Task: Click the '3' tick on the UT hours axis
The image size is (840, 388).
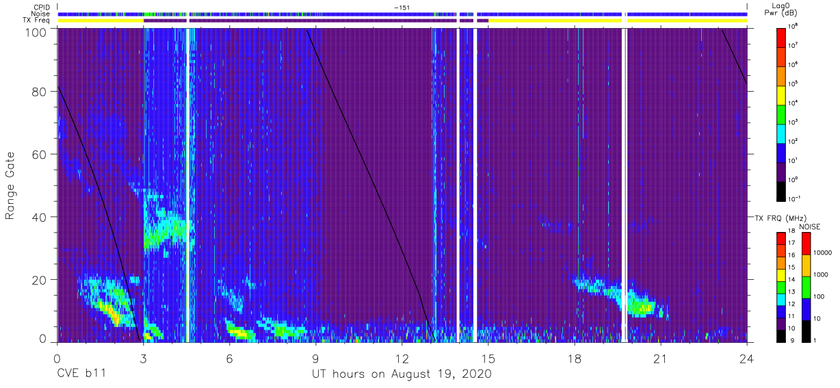Action: pyautogui.click(x=144, y=358)
